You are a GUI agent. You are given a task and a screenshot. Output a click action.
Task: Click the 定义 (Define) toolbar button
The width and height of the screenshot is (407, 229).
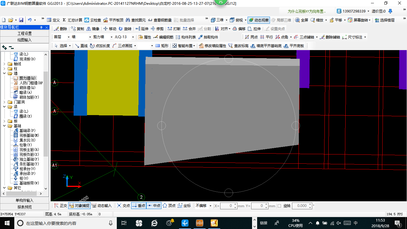pyautogui.click(x=53, y=20)
